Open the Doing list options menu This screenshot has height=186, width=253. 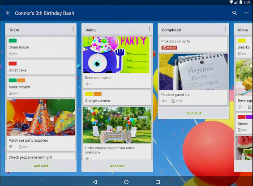tap(150, 29)
